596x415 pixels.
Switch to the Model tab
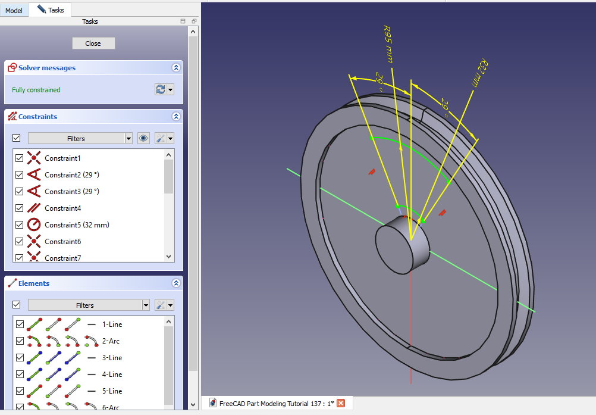point(14,10)
